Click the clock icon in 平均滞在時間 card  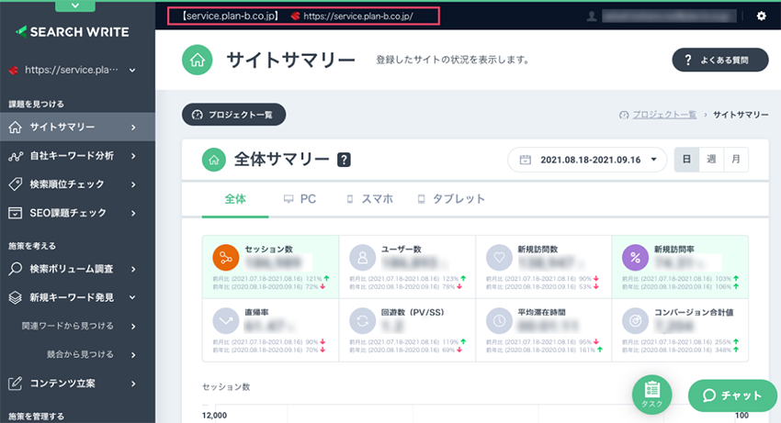coord(499,321)
